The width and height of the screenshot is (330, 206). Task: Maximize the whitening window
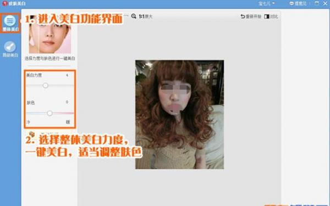pos(317,3)
